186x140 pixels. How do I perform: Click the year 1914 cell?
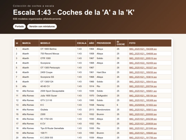[92, 86]
